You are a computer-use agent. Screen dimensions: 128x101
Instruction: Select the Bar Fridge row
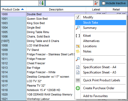[37, 68]
